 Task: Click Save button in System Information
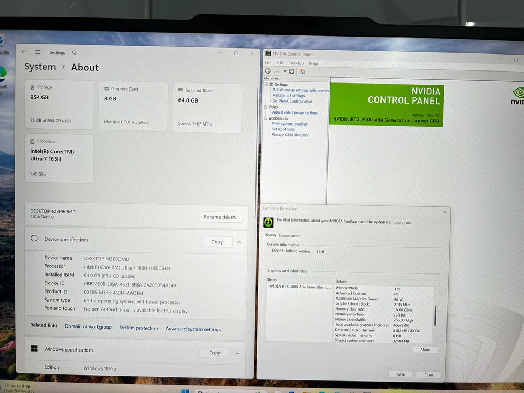[401, 374]
